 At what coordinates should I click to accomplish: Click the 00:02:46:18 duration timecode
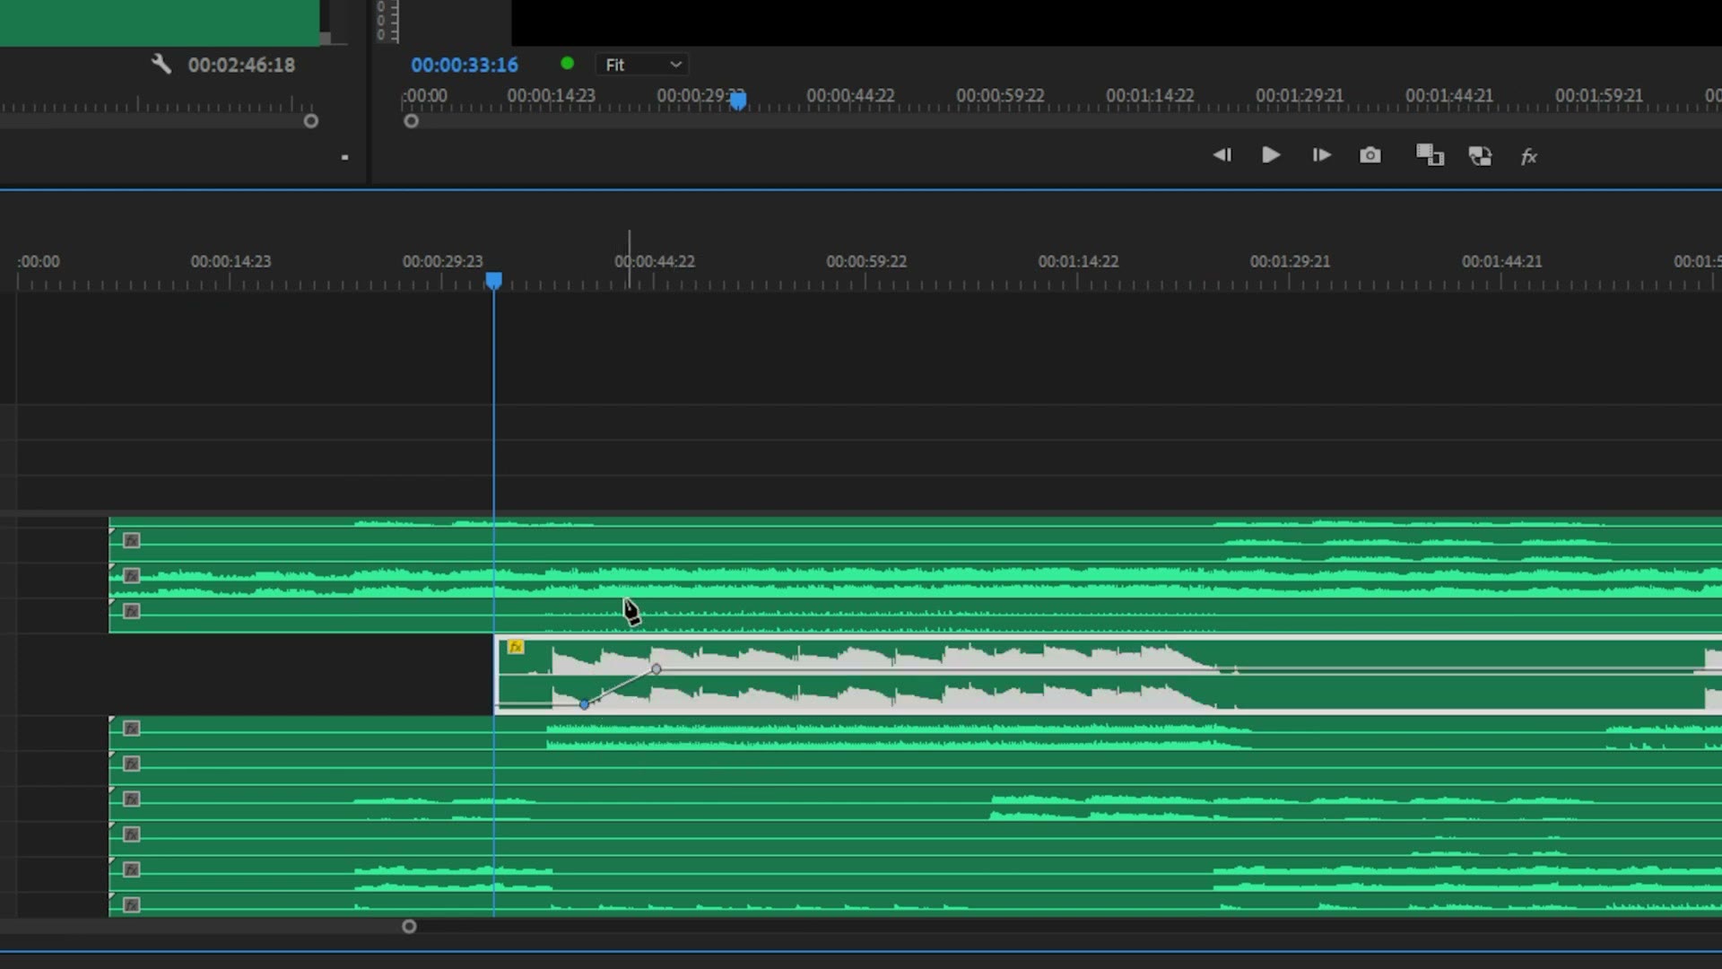click(x=241, y=65)
